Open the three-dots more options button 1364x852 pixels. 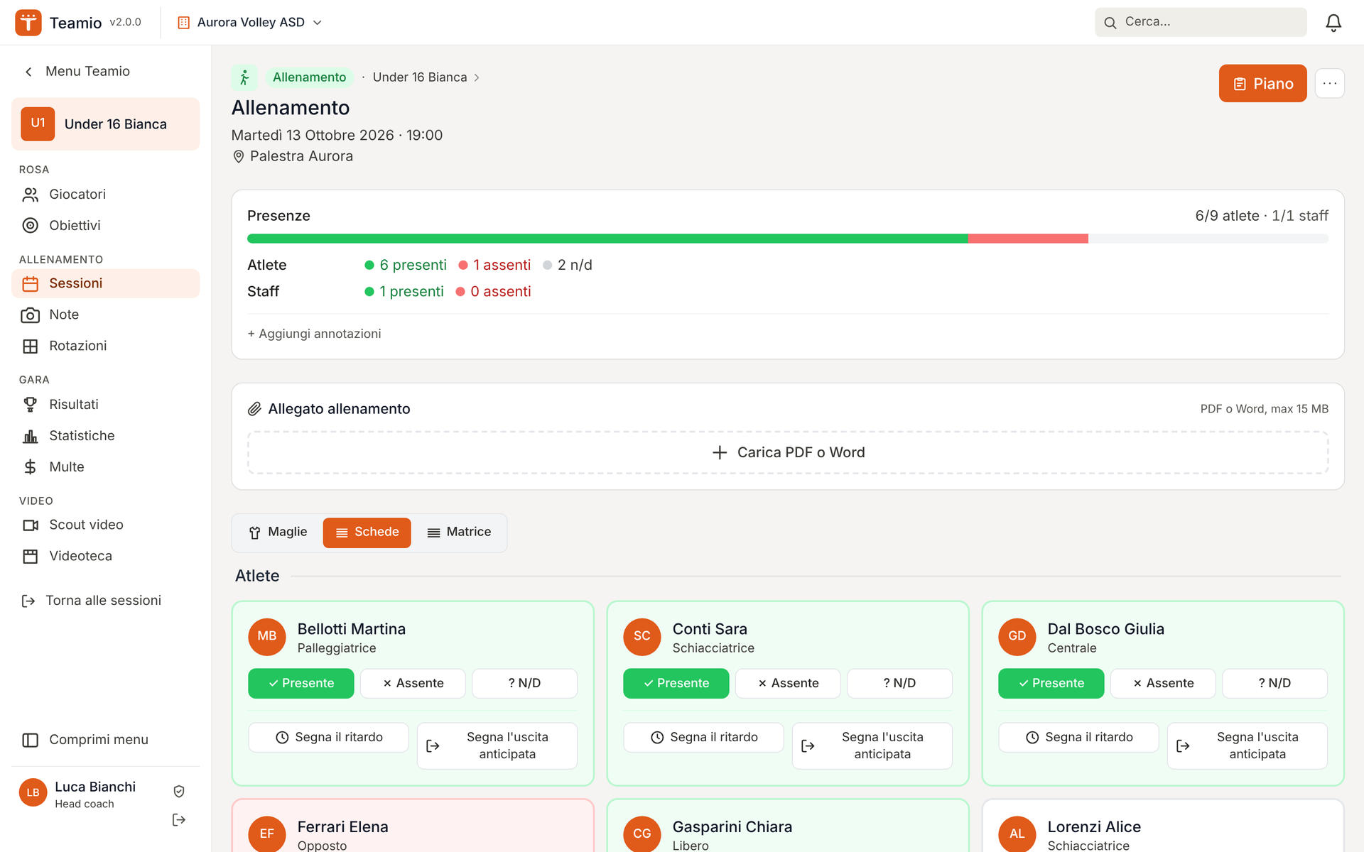click(1329, 84)
